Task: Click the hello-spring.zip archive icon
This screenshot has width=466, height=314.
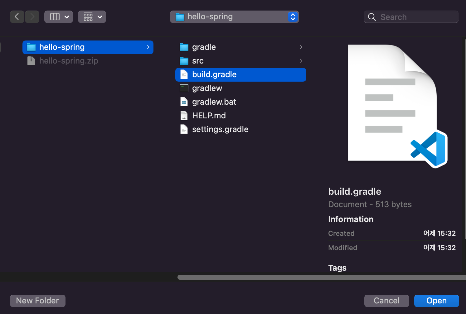Action: click(31, 61)
